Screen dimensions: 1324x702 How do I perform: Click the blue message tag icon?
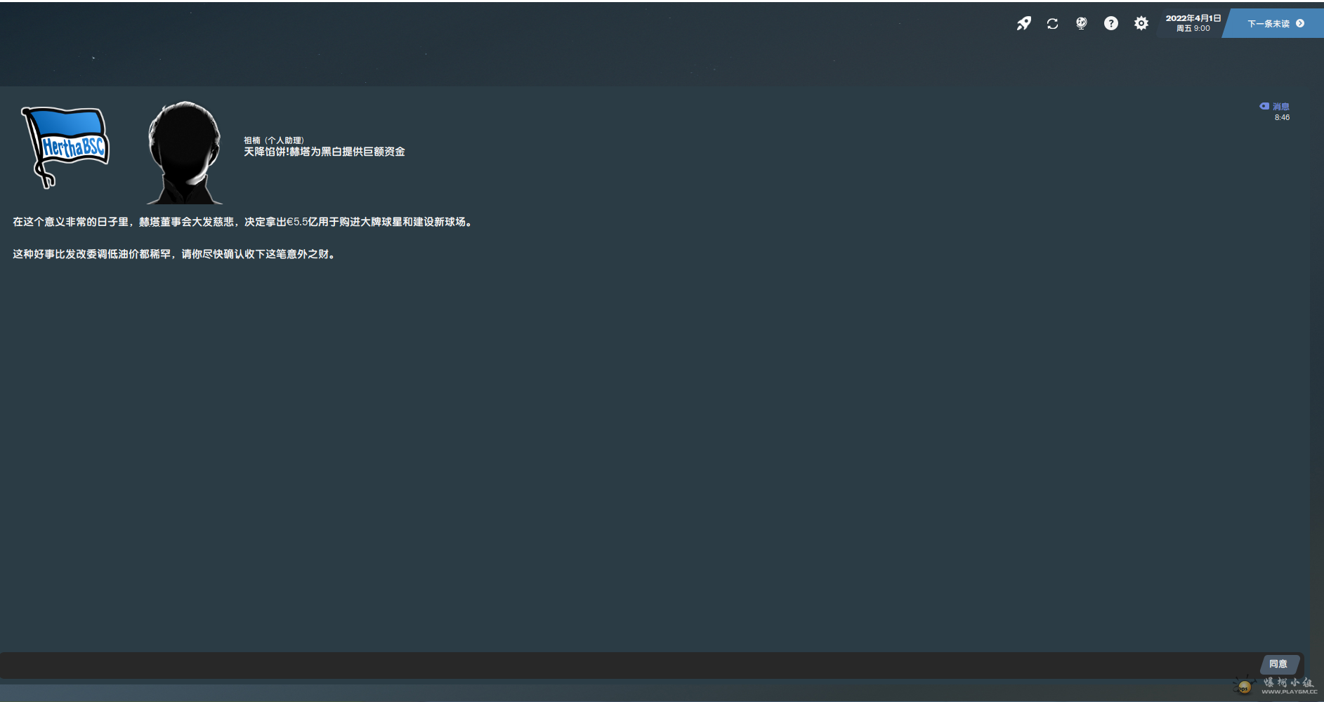click(x=1264, y=106)
